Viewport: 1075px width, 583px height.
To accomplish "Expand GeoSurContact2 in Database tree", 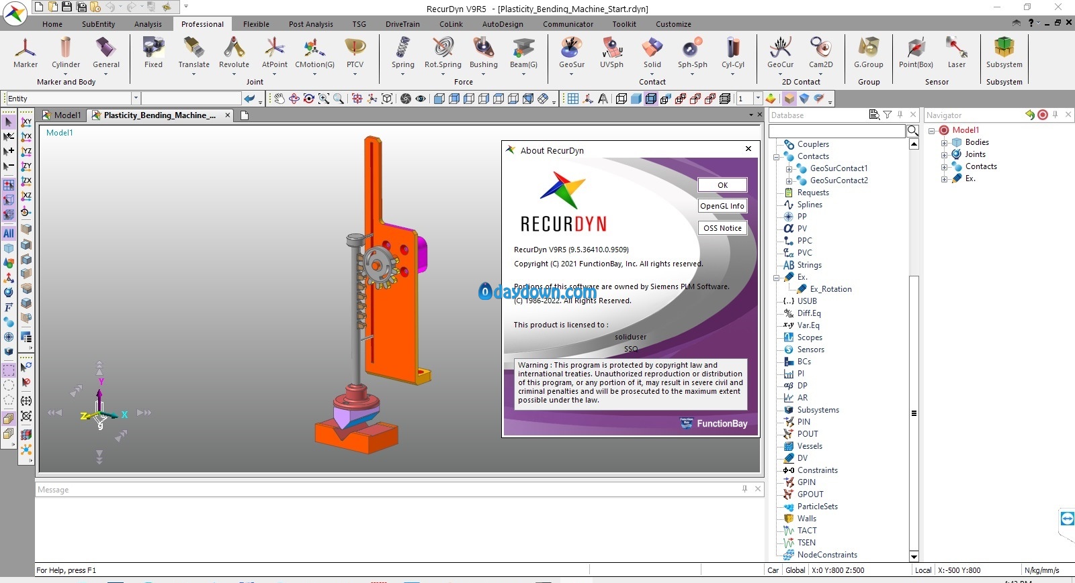I will [789, 180].
